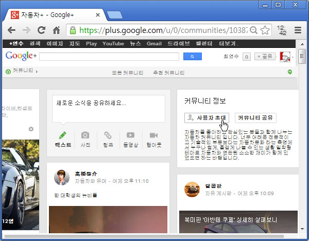Open the 자유 게시판 category link
The image size is (309, 241).
(x=218, y=193)
